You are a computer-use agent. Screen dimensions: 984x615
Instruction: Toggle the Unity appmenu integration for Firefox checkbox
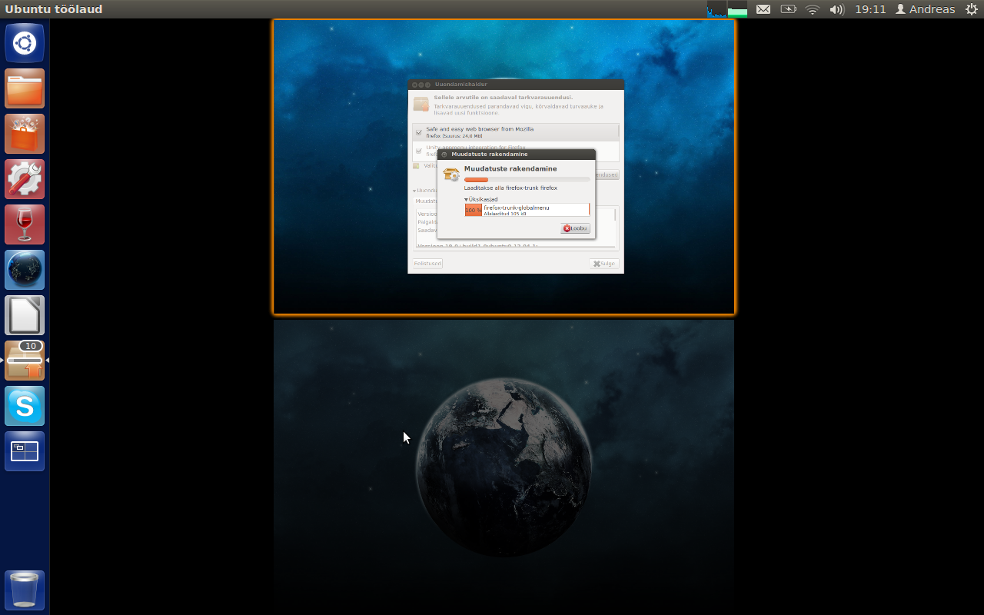point(419,151)
